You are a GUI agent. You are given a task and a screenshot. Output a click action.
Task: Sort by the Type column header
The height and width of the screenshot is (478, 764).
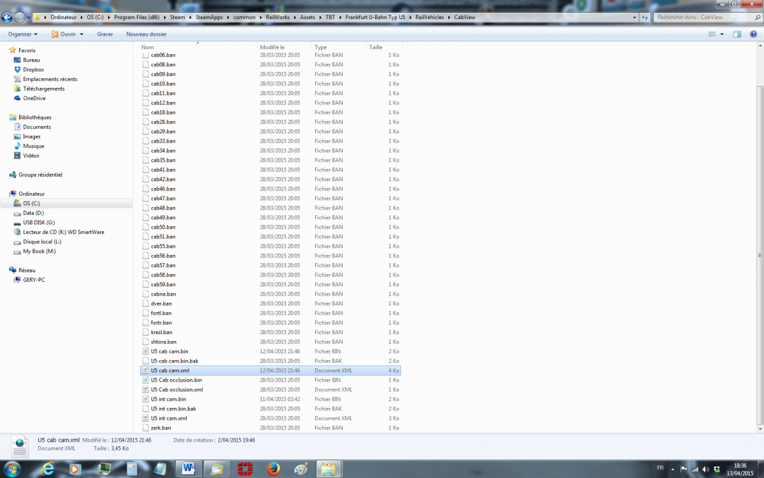pyautogui.click(x=339, y=47)
